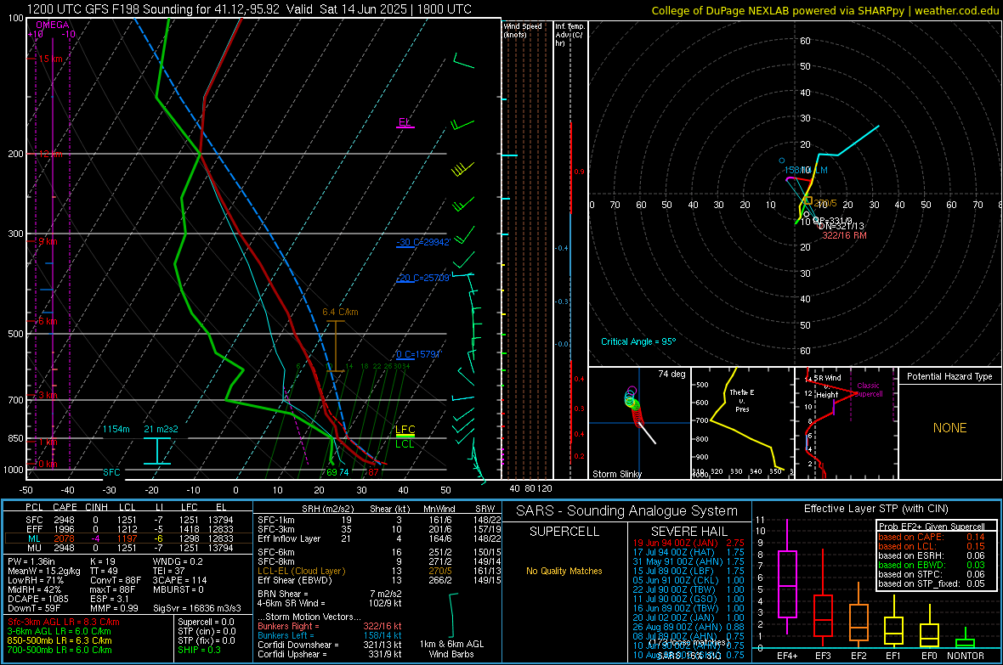This screenshot has height=665, width=1003.
Task: Click the "Critical Angle = 95°" text
Action: click(x=637, y=341)
